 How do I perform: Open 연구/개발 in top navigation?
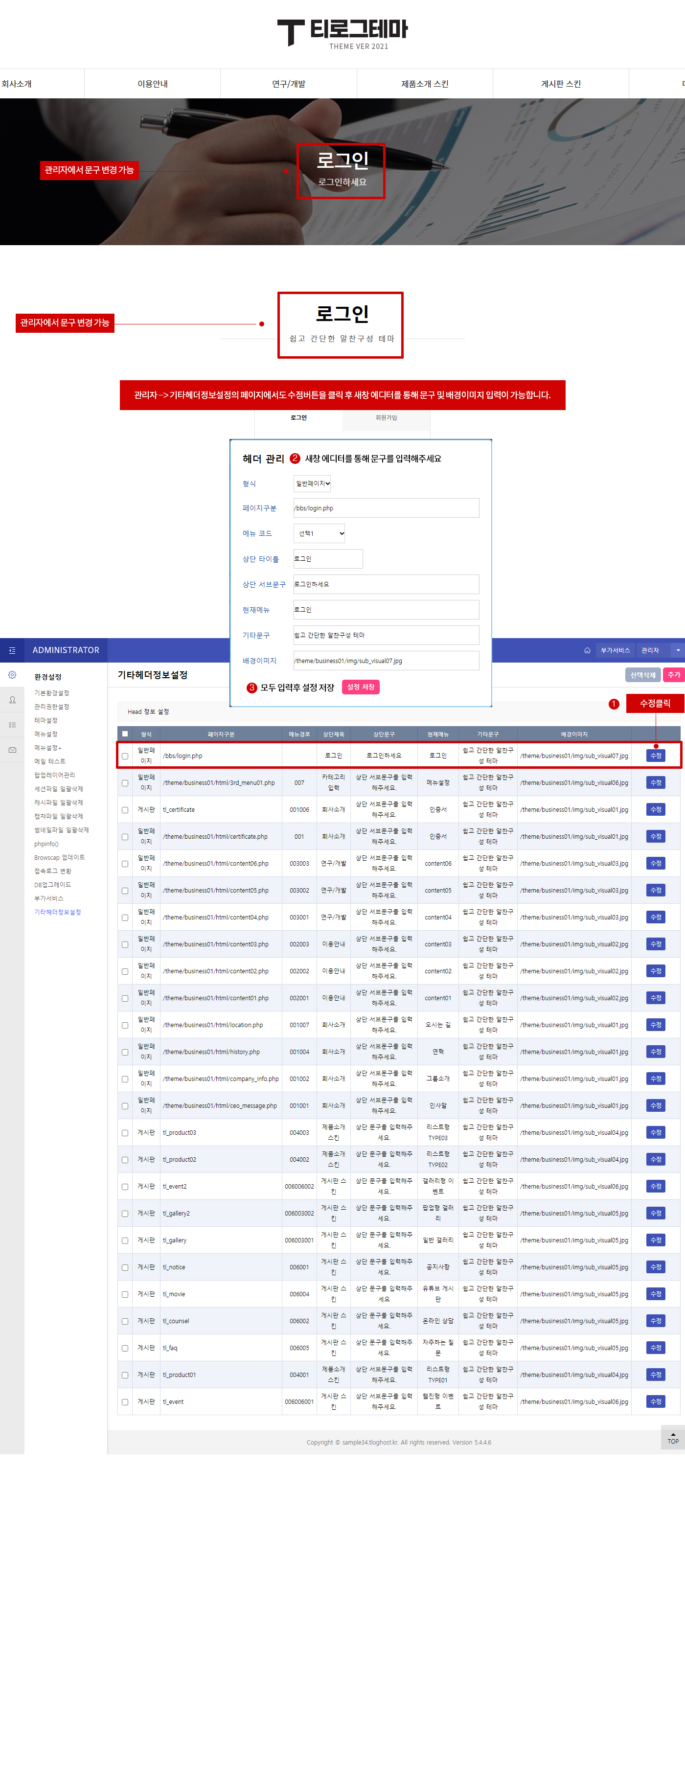click(288, 84)
